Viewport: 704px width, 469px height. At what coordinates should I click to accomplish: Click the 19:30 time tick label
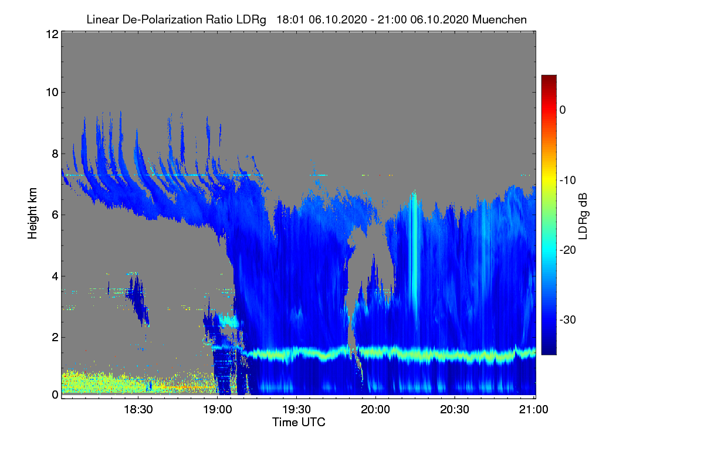pyautogui.click(x=296, y=410)
